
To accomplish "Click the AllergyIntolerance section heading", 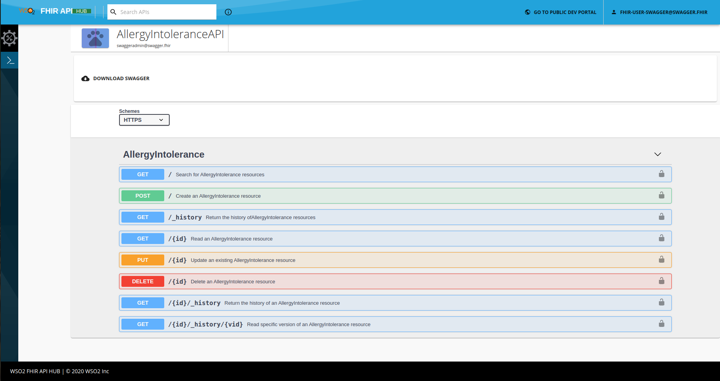I will [164, 155].
